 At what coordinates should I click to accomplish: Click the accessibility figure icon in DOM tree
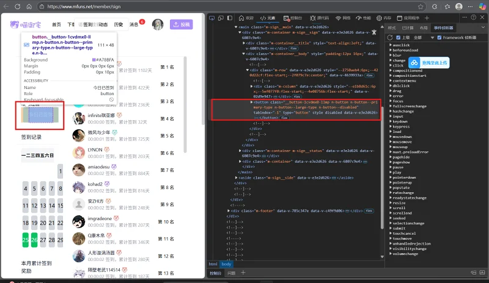click(x=374, y=32)
